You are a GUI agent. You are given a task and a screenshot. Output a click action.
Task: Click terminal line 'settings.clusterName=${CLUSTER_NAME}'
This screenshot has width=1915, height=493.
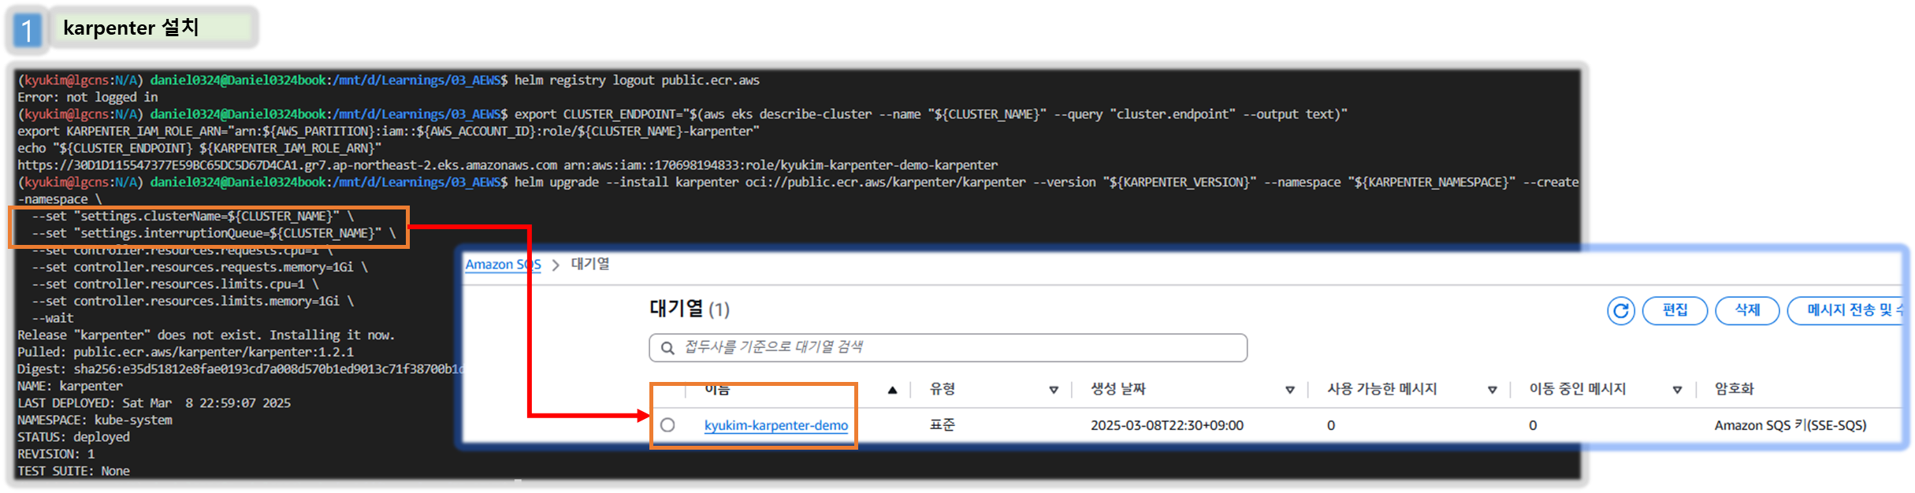coord(193,216)
